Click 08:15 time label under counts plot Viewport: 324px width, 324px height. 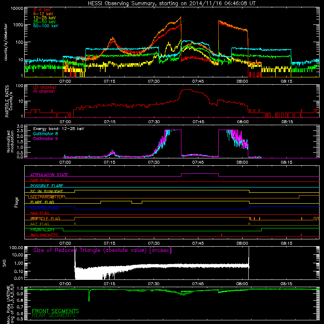286,81
